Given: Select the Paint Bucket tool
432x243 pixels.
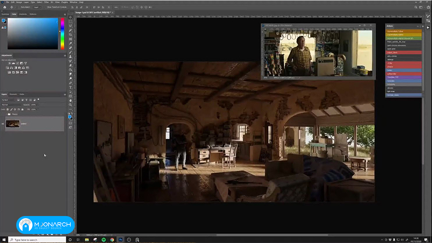Looking at the screenshot, I should coord(71,70).
